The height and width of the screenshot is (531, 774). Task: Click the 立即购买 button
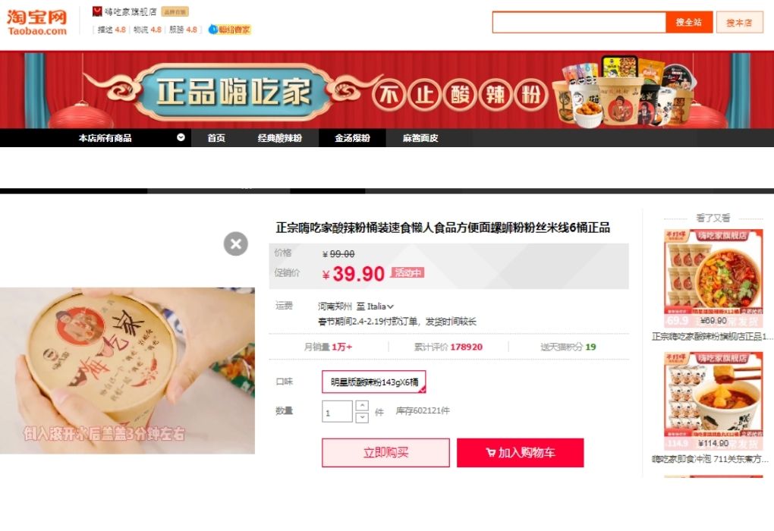click(x=385, y=453)
